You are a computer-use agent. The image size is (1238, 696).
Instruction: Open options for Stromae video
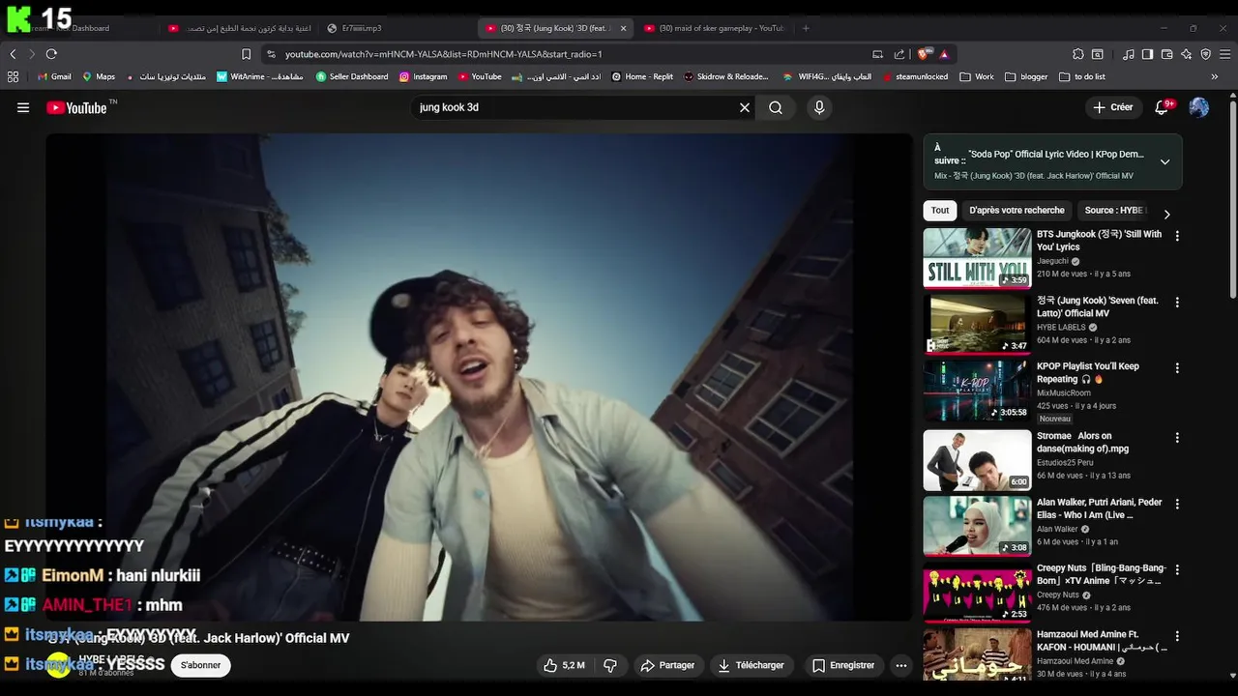point(1177,438)
